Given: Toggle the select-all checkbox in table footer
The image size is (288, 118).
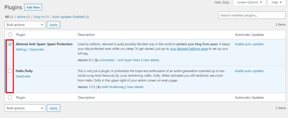Looking at the screenshot, I should click(10, 97).
